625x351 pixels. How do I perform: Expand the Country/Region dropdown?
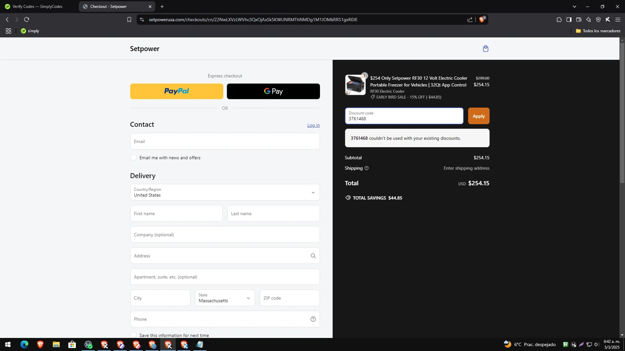click(225, 192)
